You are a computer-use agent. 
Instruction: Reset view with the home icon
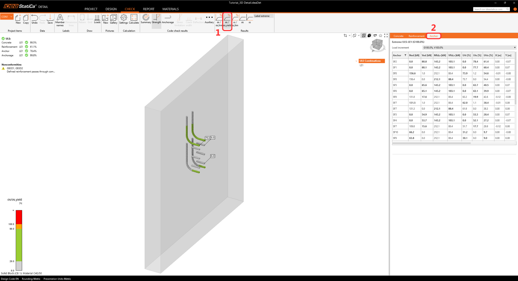(x=380, y=36)
